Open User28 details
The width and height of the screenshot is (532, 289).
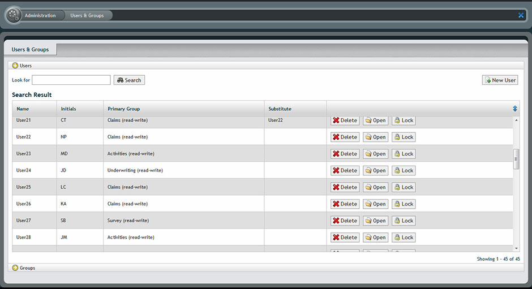click(375, 238)
